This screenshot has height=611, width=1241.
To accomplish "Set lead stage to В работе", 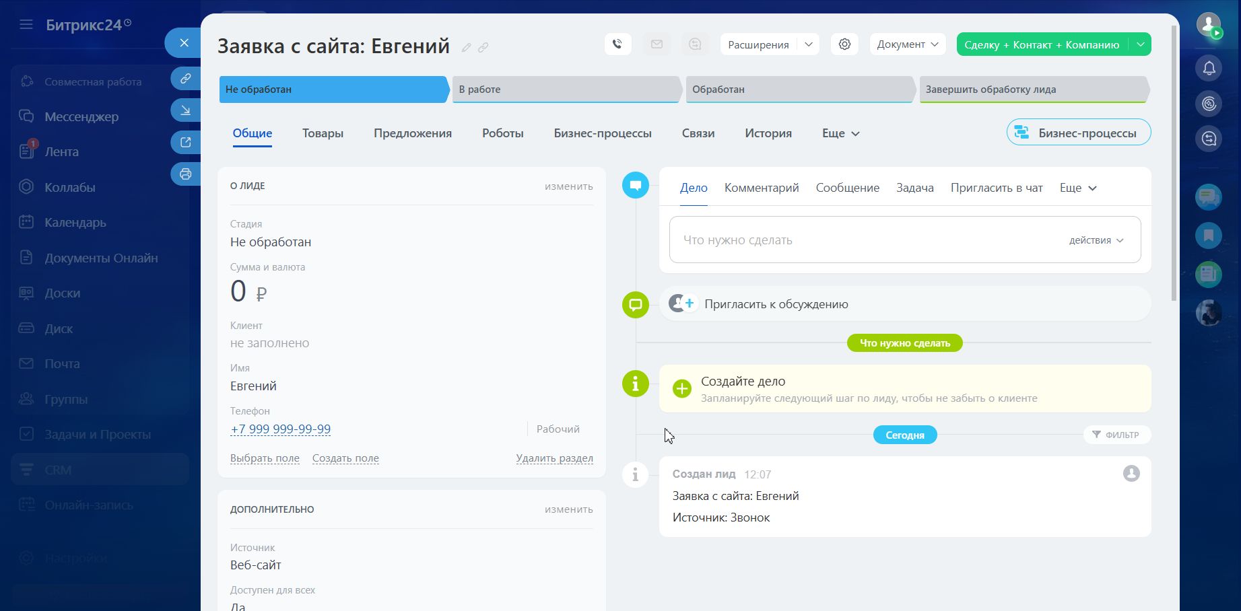I will click(566, 89).
